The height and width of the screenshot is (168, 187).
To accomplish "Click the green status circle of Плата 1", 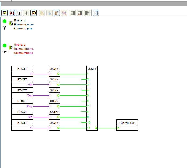I will pos(5,21).
